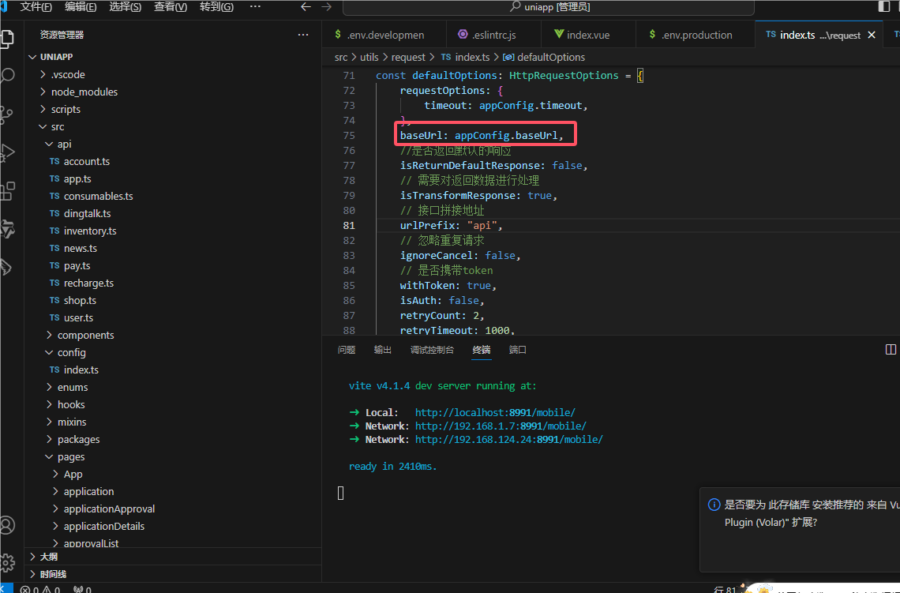This screenshot has height=593, width=900.
Task: Expand the .vscode folder
Action: 43,75
